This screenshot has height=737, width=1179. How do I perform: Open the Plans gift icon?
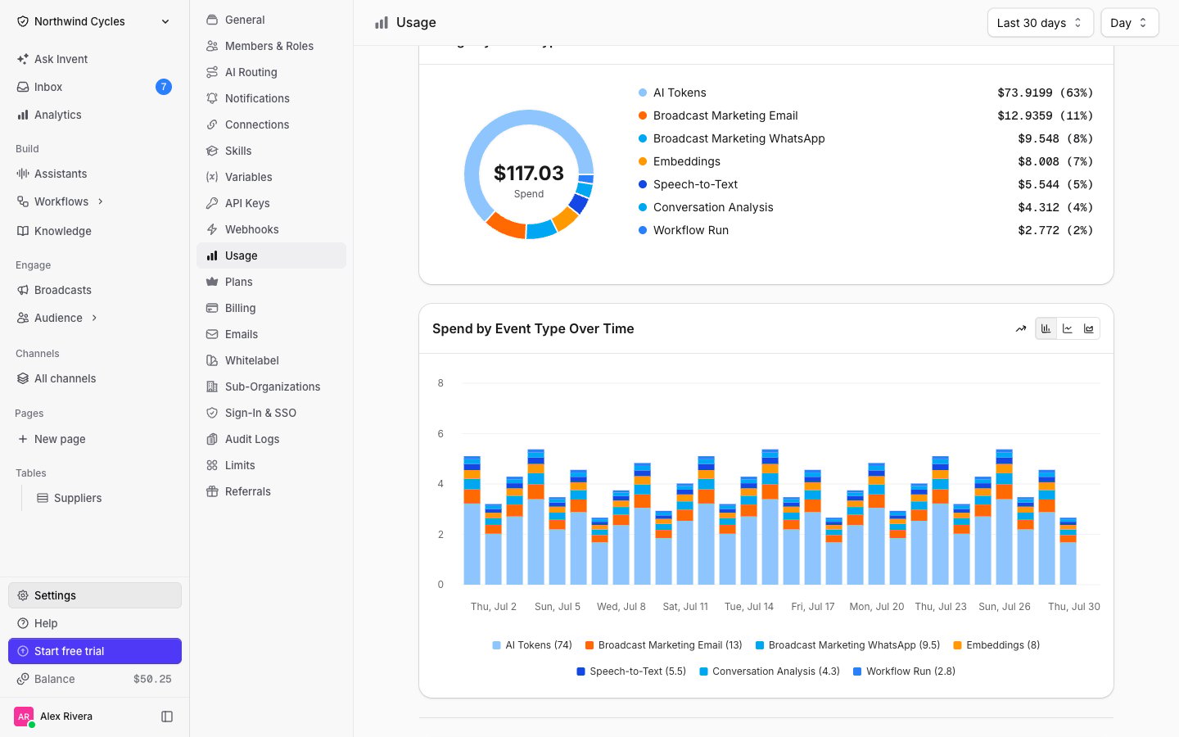coord(212,282)
